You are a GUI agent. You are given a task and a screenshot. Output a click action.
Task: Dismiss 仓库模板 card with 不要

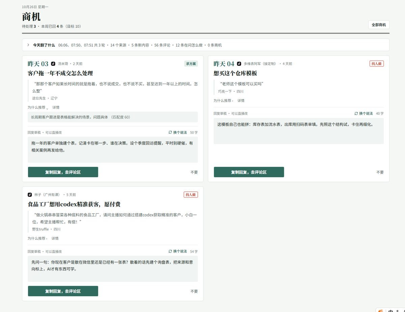coord(380,172)
